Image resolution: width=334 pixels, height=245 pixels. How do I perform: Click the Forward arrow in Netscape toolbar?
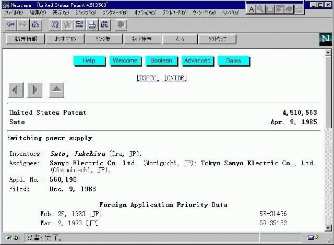coord(23,24)
